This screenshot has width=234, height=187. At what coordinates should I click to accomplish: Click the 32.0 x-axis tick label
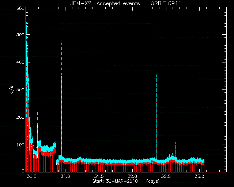click(132, 176)
